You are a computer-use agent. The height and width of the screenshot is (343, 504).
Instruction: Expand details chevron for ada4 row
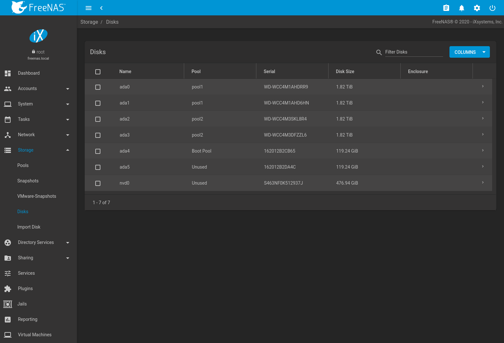coord(483,150)
